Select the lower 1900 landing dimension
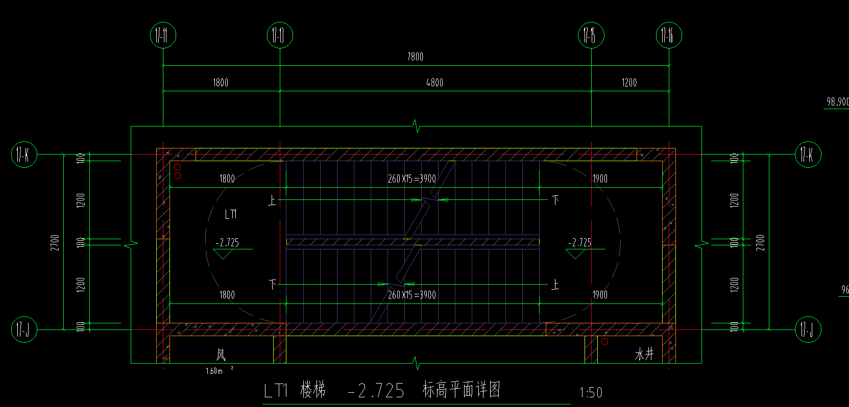849x407 pixels. pos(600,295)
